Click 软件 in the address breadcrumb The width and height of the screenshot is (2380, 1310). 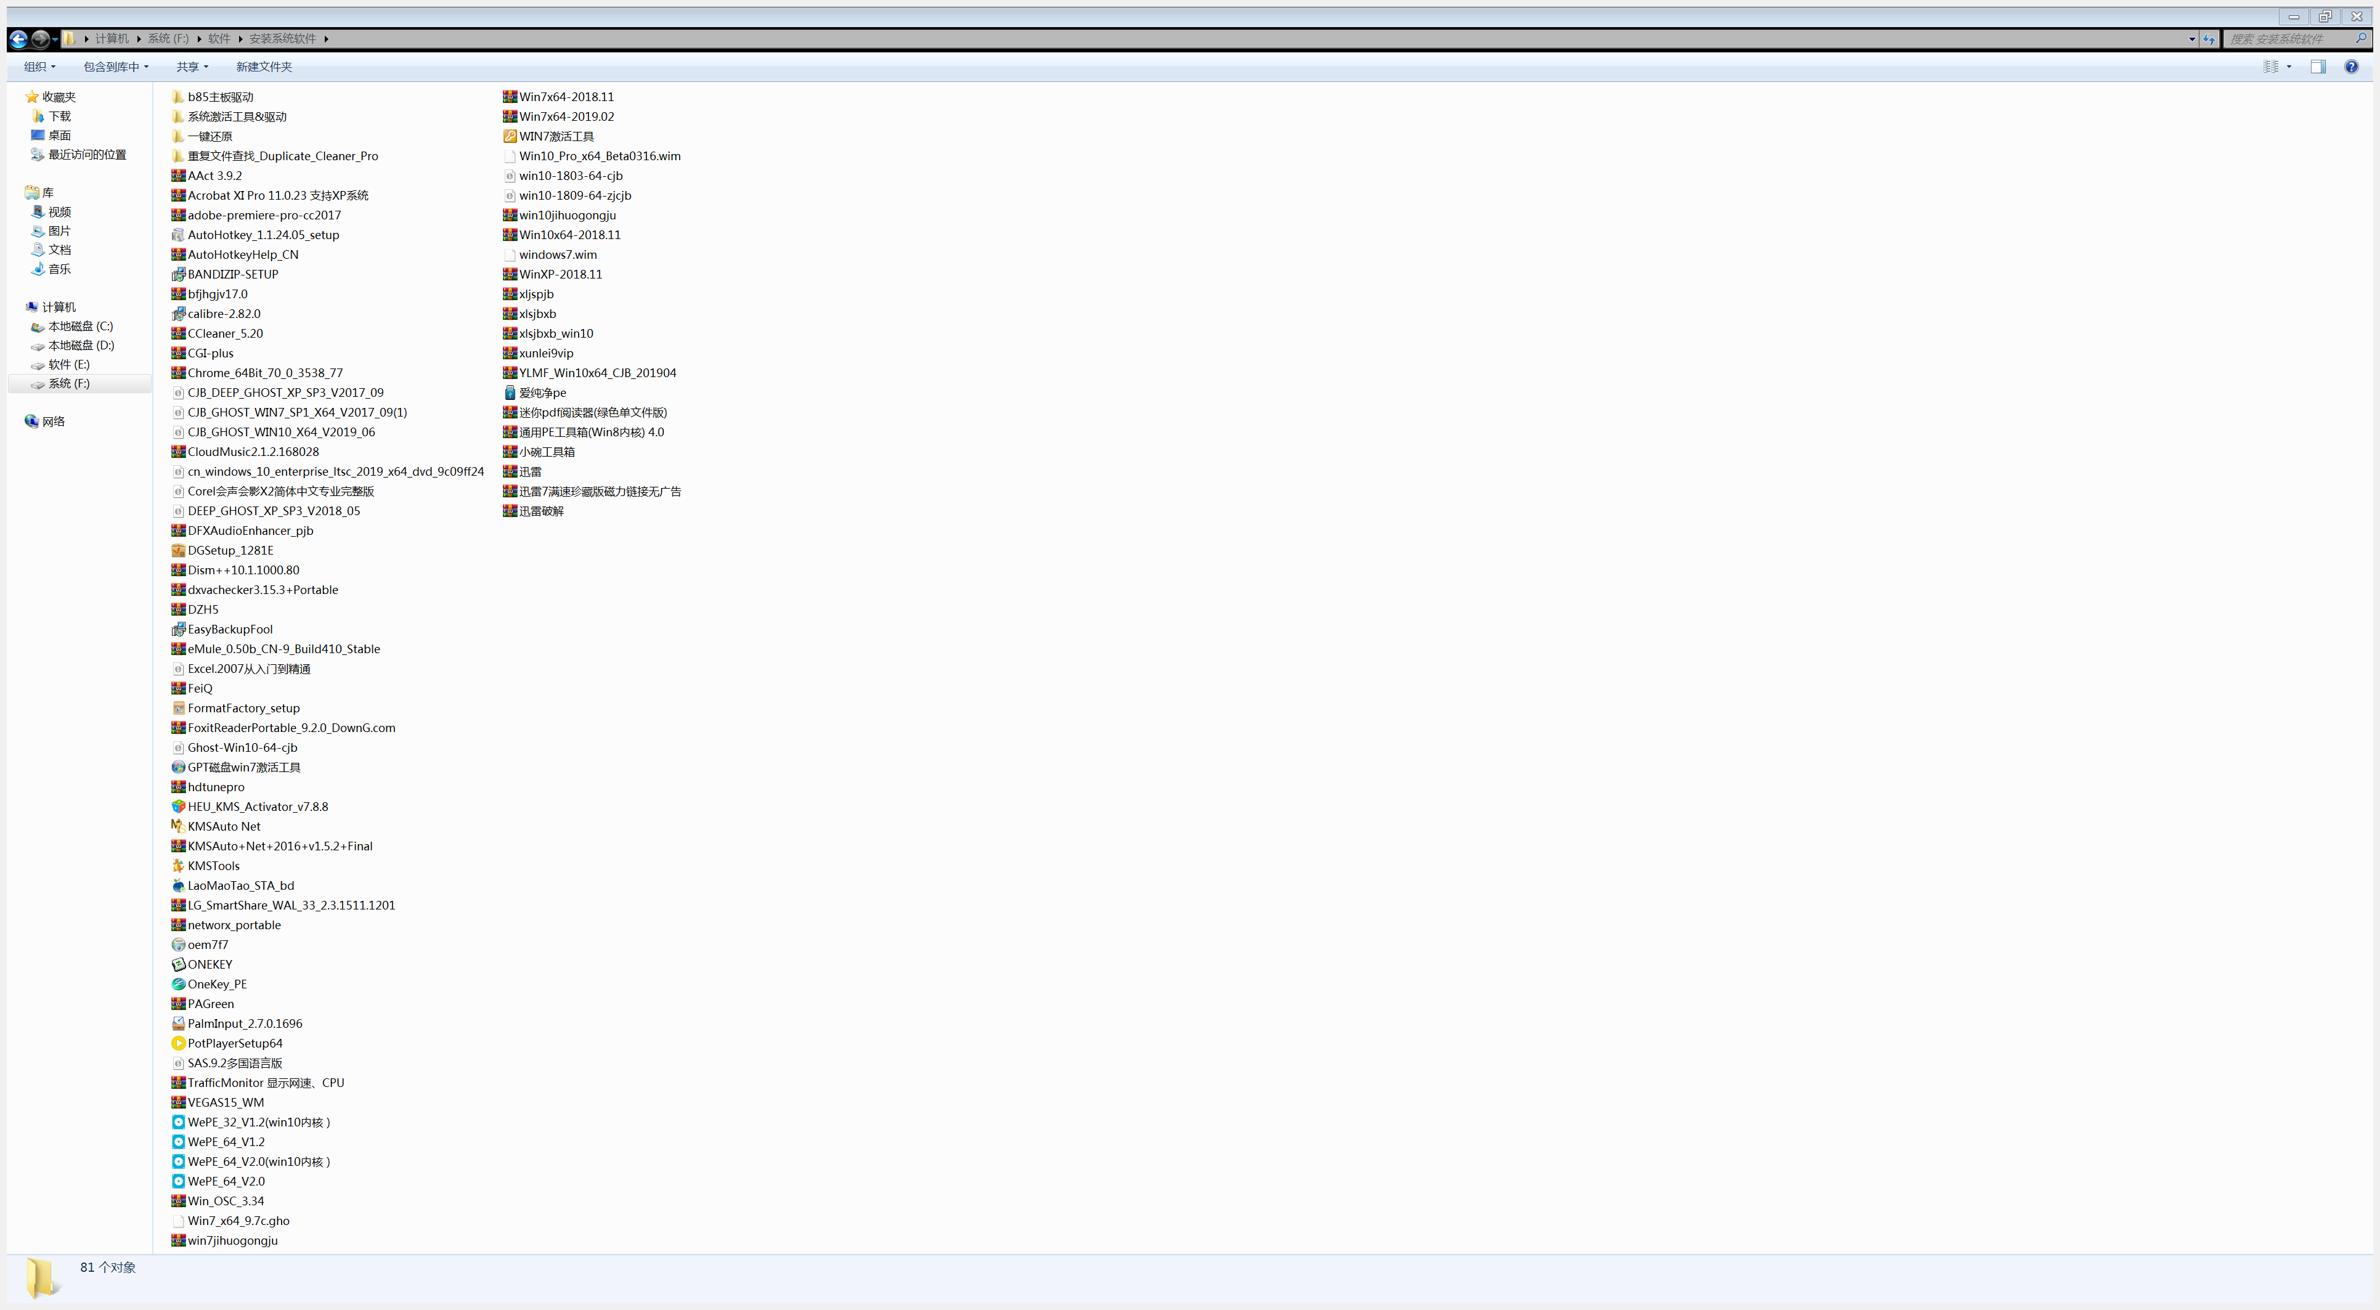[219, 39]
